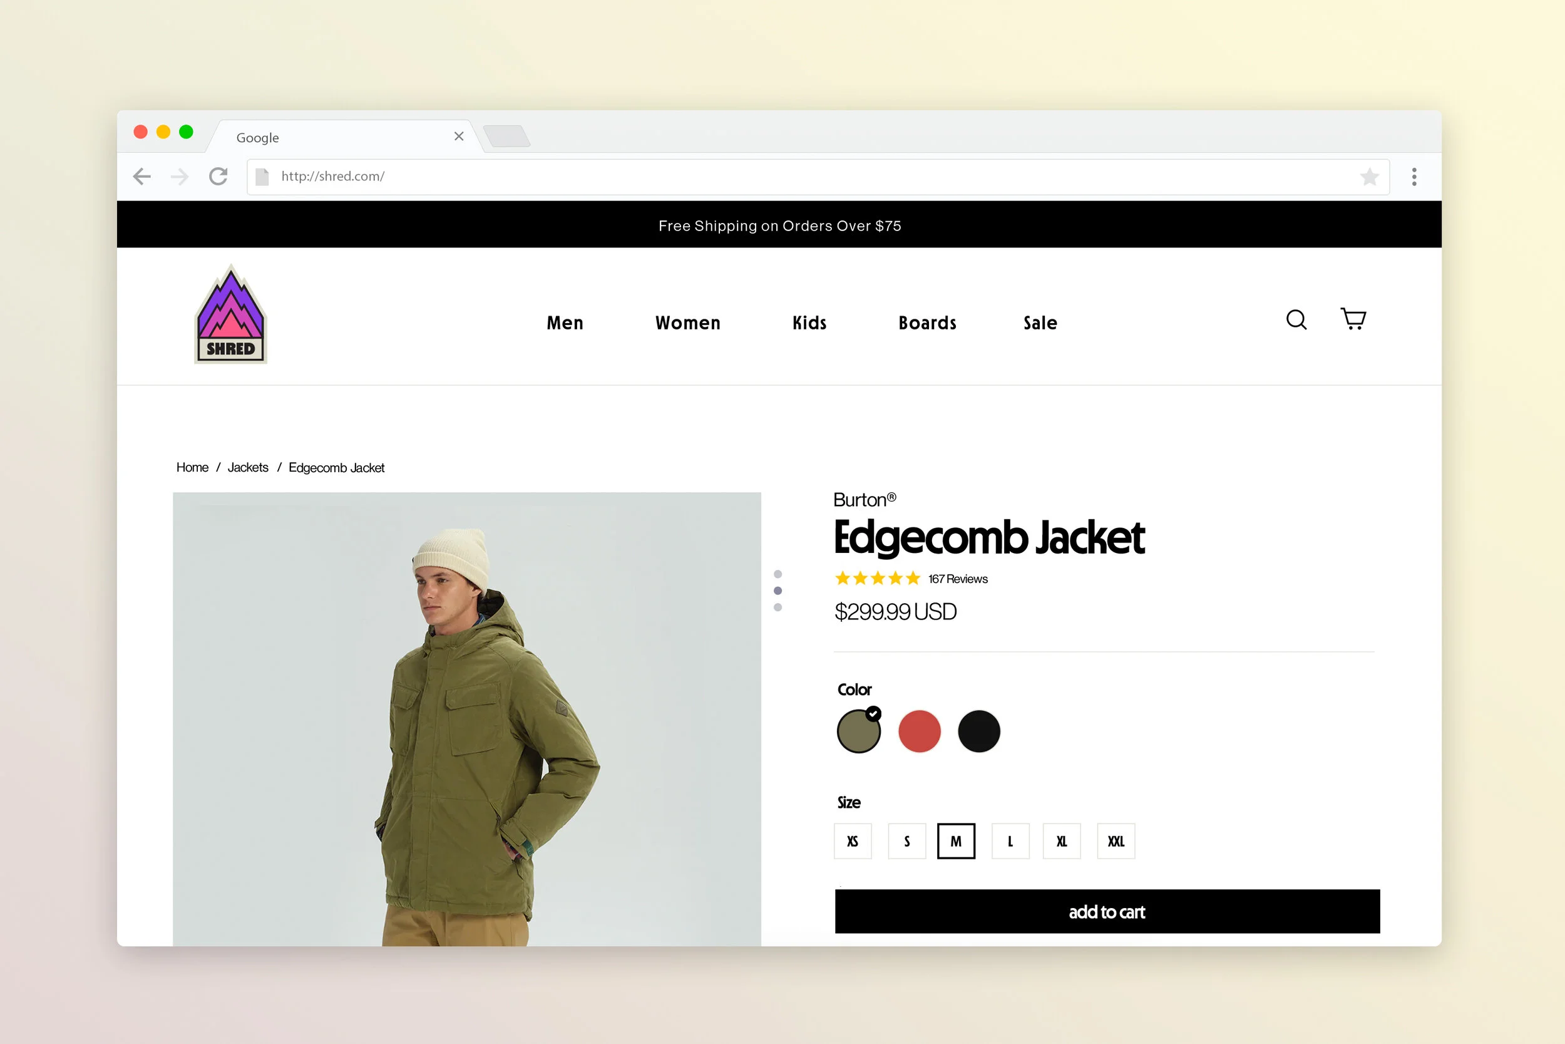The image size is (1565, 1044).
Task: Open the 167 Reviews link
Action: tap(958, 579)
